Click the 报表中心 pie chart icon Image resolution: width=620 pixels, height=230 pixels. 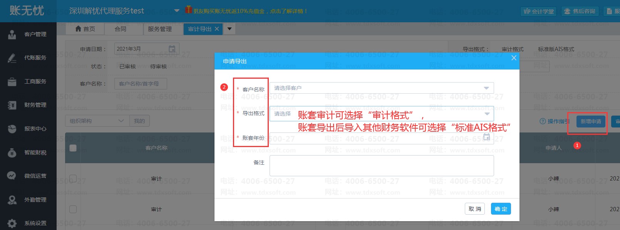click(x=12, y=129)
